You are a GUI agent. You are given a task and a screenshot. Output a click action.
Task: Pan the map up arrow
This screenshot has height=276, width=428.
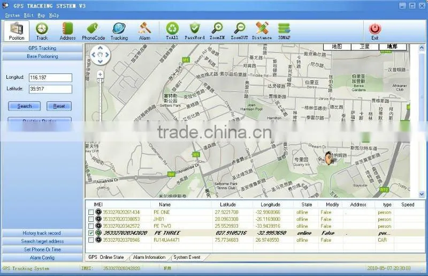coord(100,48)
